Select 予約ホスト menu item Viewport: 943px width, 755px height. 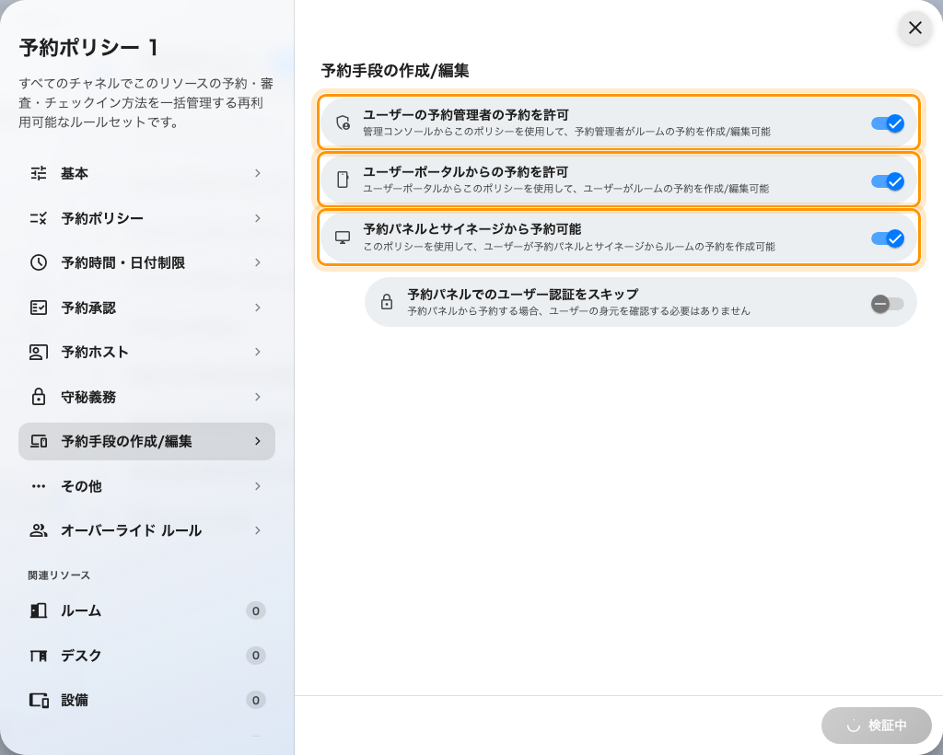point(146,353)
